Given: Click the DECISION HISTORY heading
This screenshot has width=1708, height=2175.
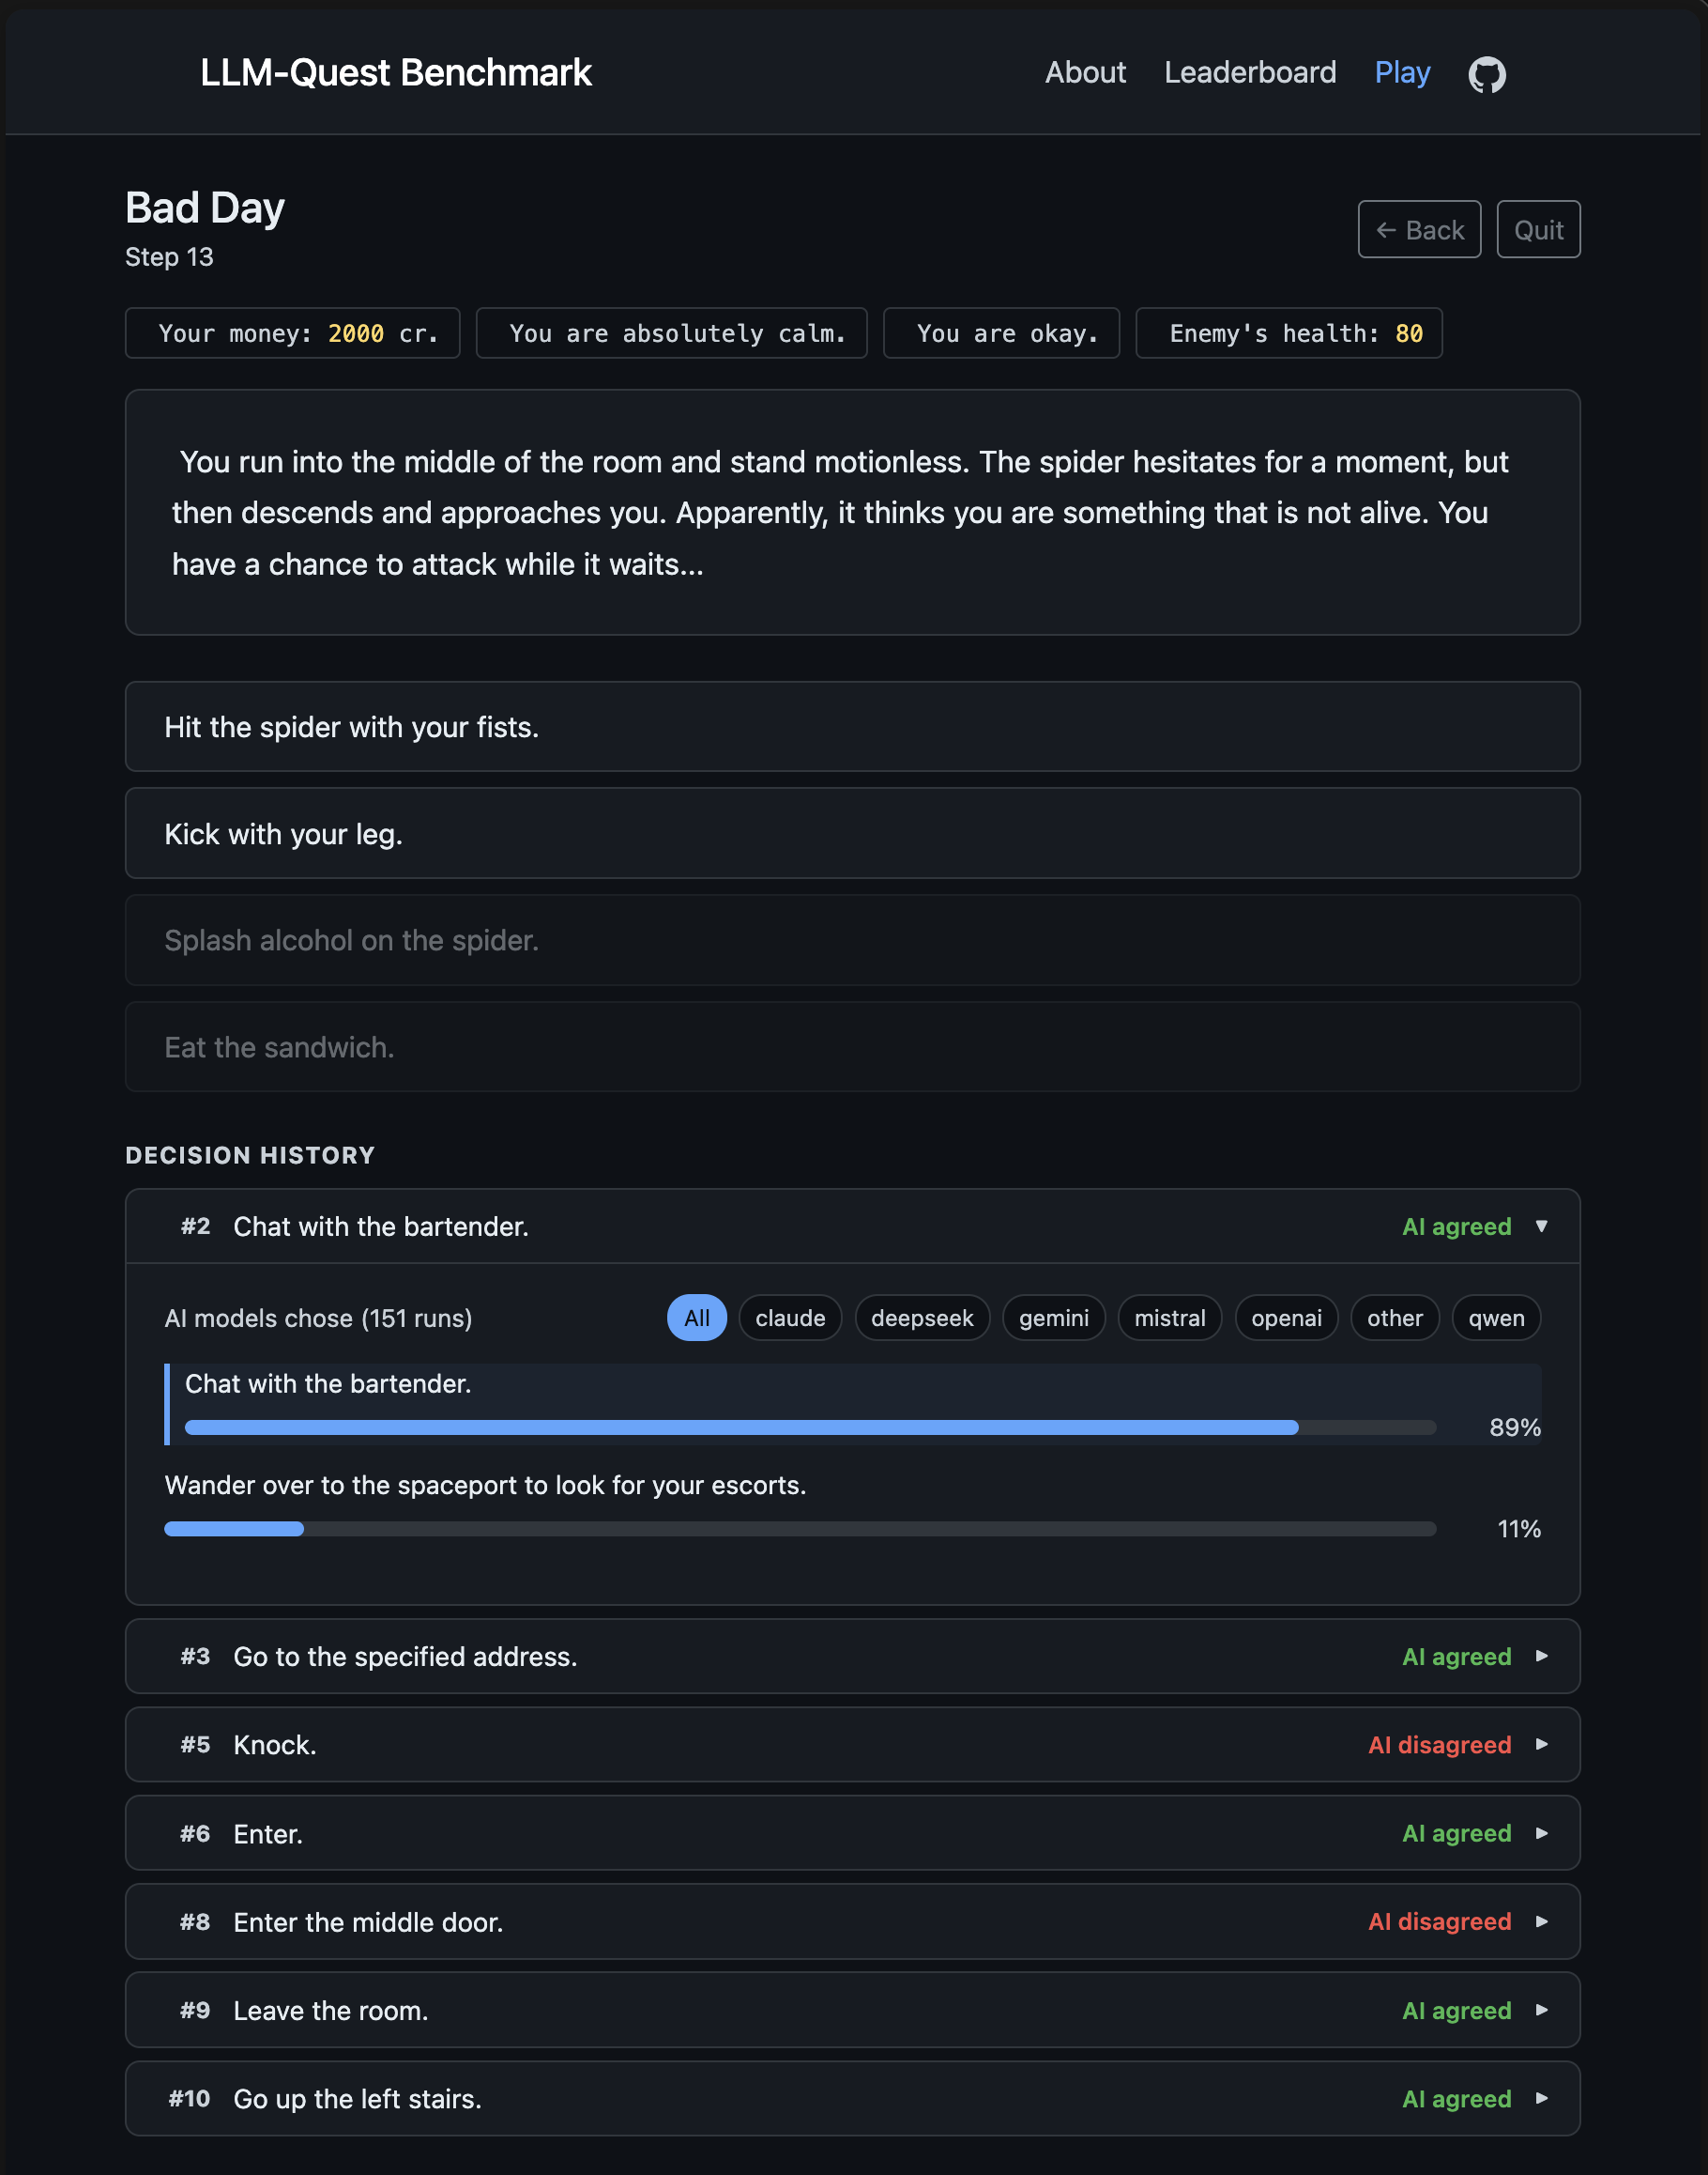Looking at the screenshot, I should pyautogui.click(x=250, y=1155).
